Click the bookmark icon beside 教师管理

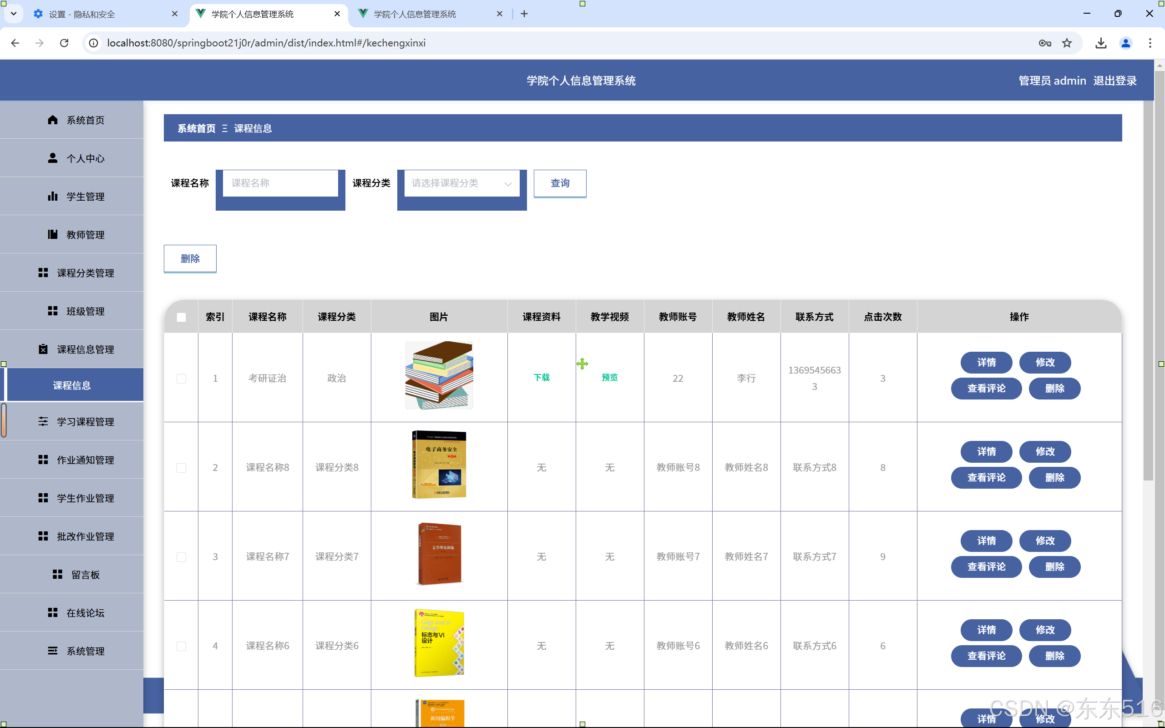tap(52, 234)
